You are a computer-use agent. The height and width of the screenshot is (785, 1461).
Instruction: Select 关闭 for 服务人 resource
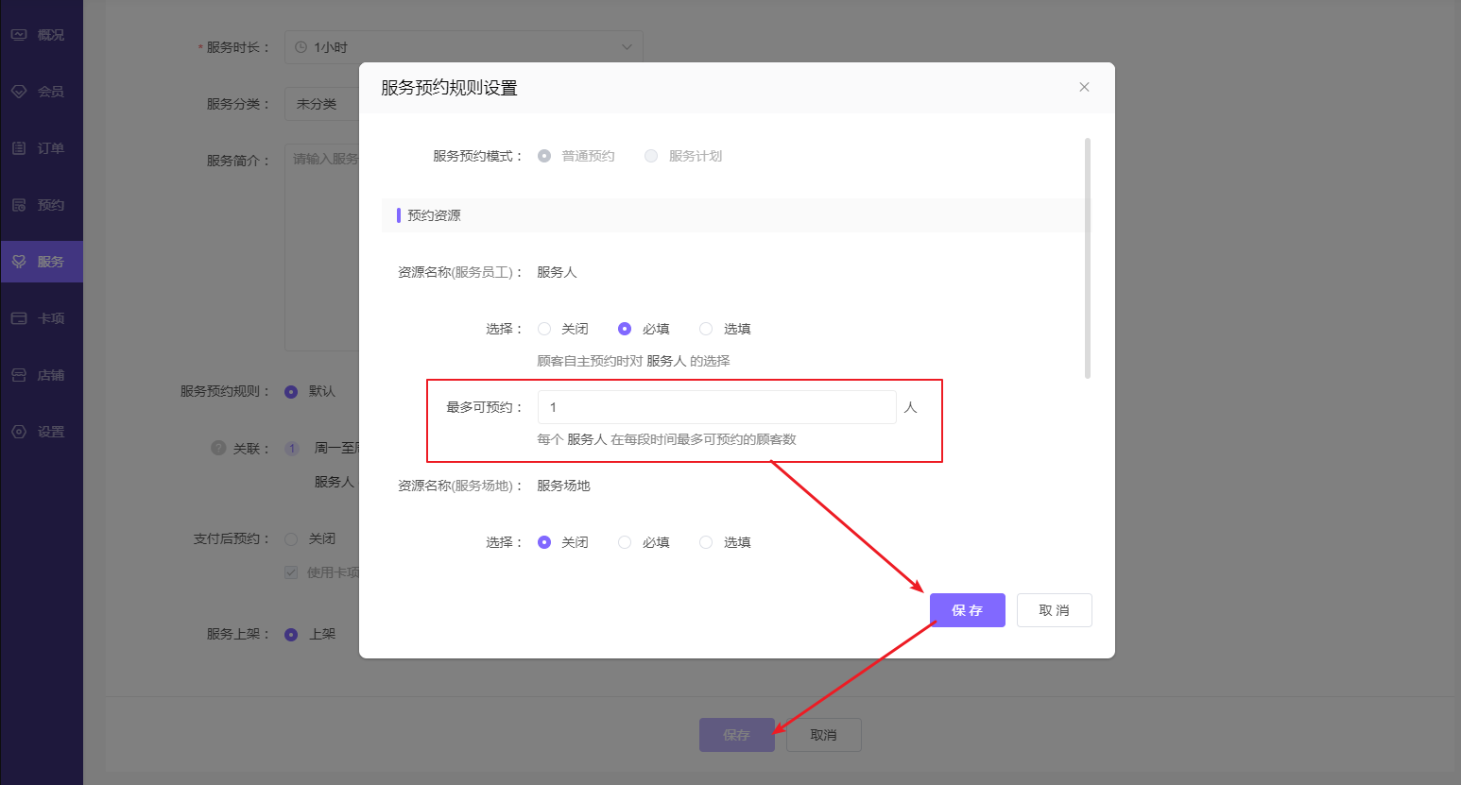click(x=544, y=329)
